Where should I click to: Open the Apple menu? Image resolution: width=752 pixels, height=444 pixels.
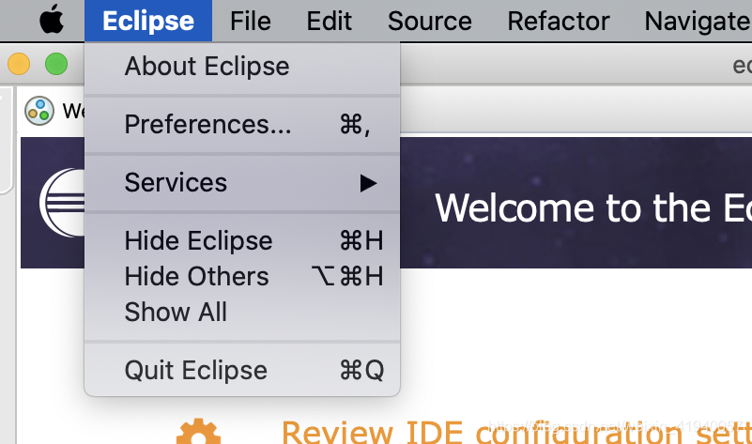(52, 20)
